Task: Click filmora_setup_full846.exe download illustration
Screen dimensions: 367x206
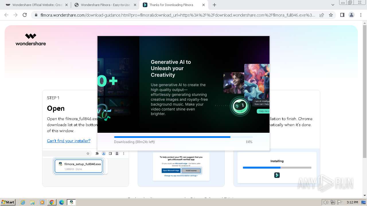Action: [78, 166]
